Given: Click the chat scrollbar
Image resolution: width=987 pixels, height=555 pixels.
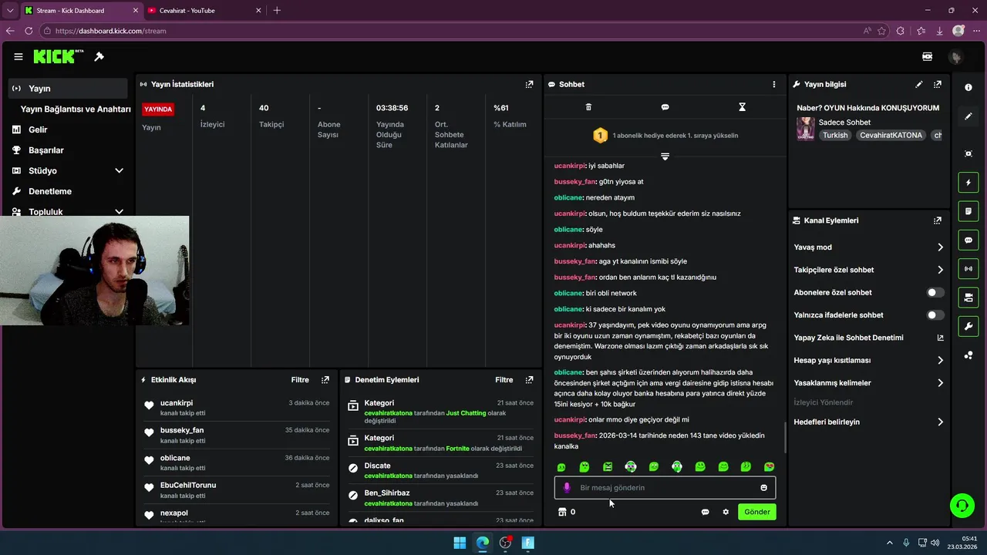Looking at the screenshot, I should (785, 438).
